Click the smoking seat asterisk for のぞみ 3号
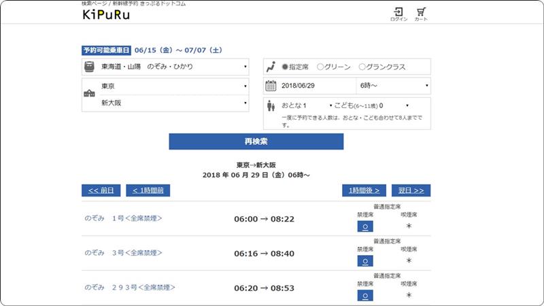Viewport: 544px width, 306px height. (x=409, y=260)
